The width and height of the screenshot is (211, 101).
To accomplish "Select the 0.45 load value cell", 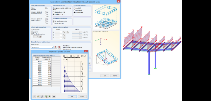I will tap(47, 61).
